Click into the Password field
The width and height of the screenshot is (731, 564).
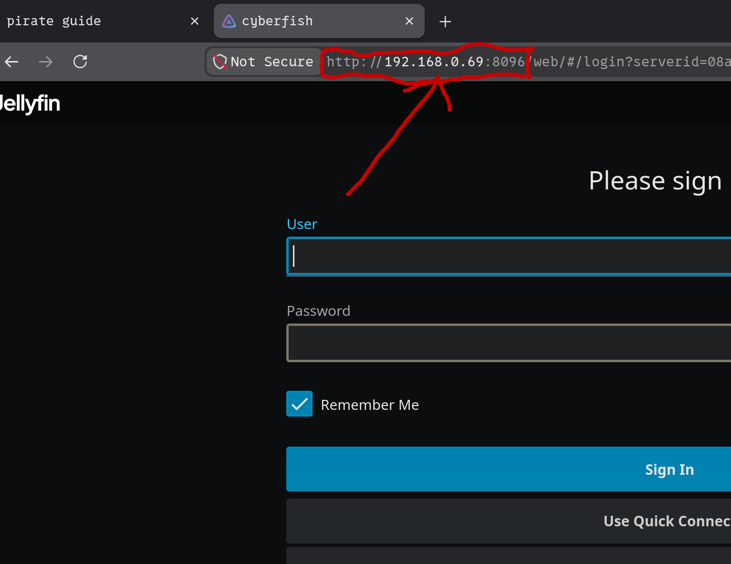point(509,343)
